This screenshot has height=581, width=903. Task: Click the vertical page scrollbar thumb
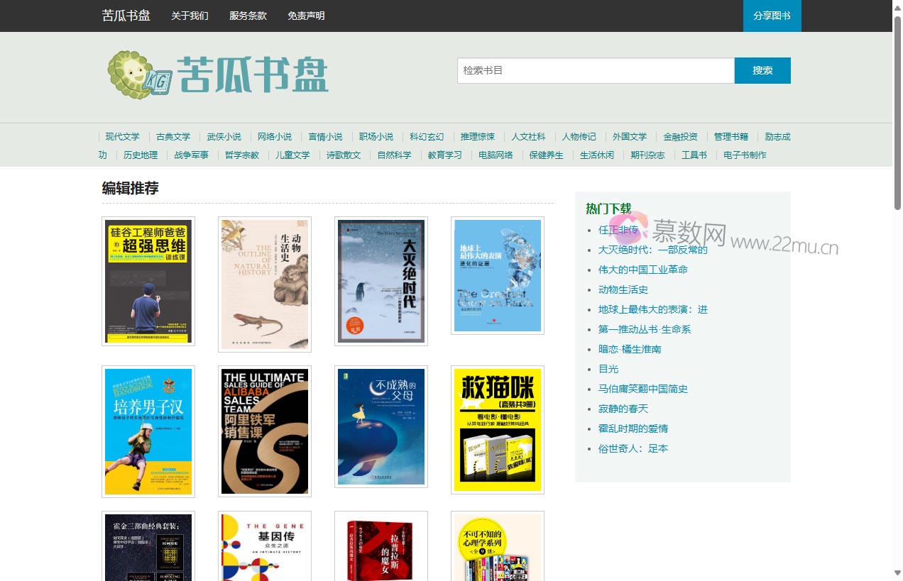pyautogui.click(x=897, y=114)
